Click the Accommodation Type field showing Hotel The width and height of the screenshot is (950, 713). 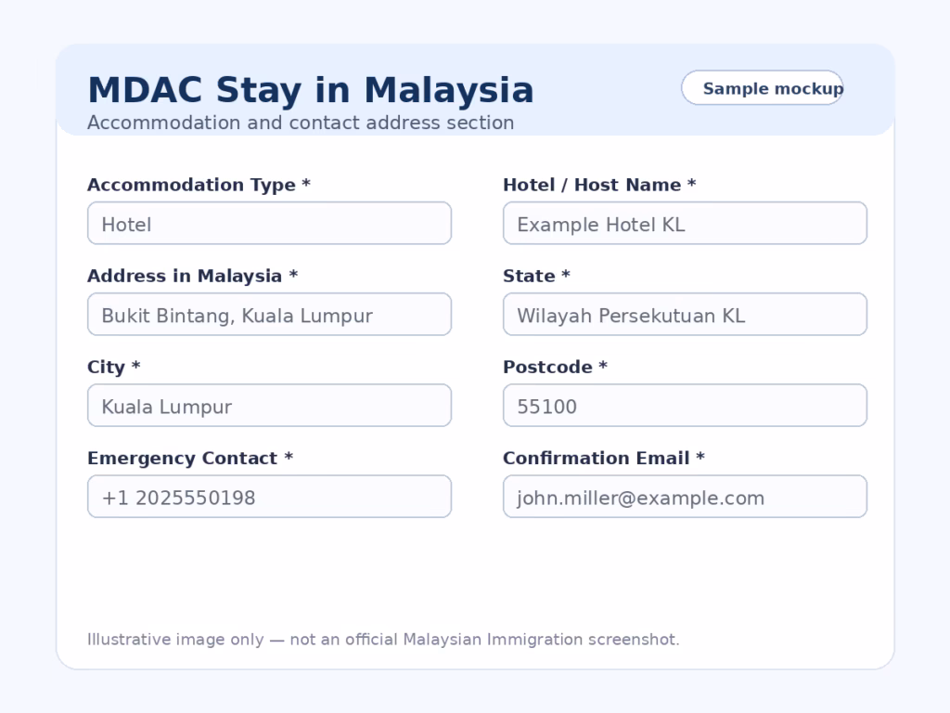click(269, 223)
